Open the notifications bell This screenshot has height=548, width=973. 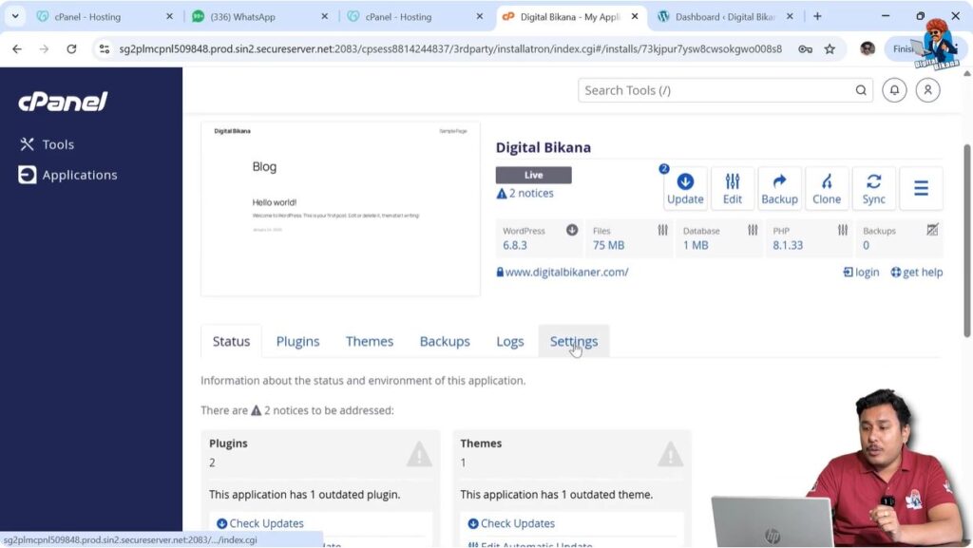893,89
